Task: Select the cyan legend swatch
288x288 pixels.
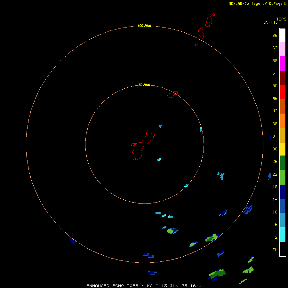Action: (283, 235)
